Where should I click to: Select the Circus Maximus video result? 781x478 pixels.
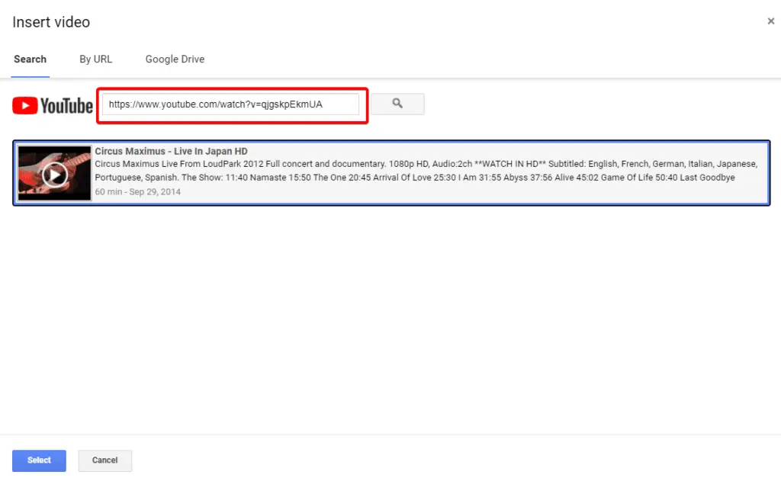click(390, 172)
